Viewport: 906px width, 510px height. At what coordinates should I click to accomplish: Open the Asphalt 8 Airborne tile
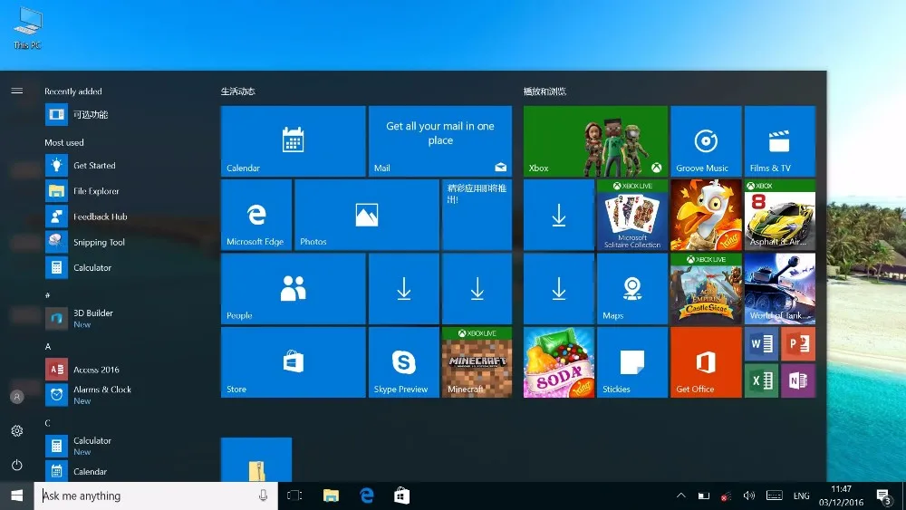pyautogui.click(x=779, y=215)
